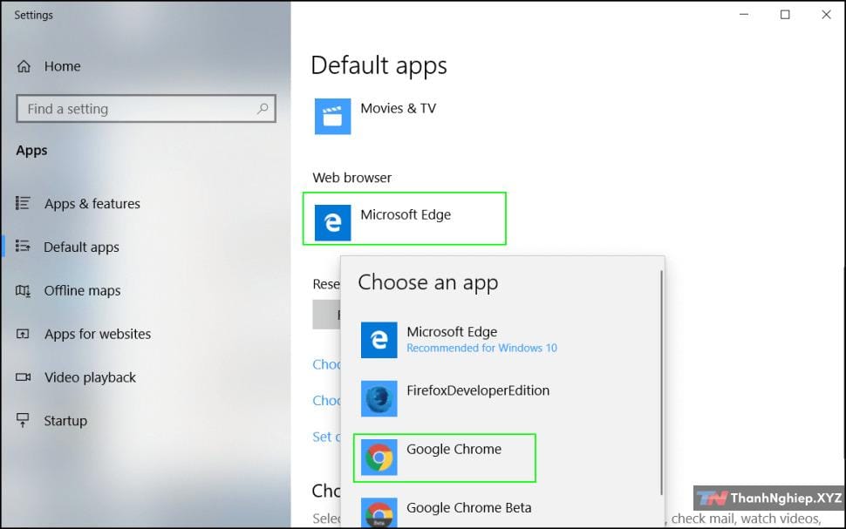Click the Apps & features list icon
846x529 pixels.
pos(23,203)
